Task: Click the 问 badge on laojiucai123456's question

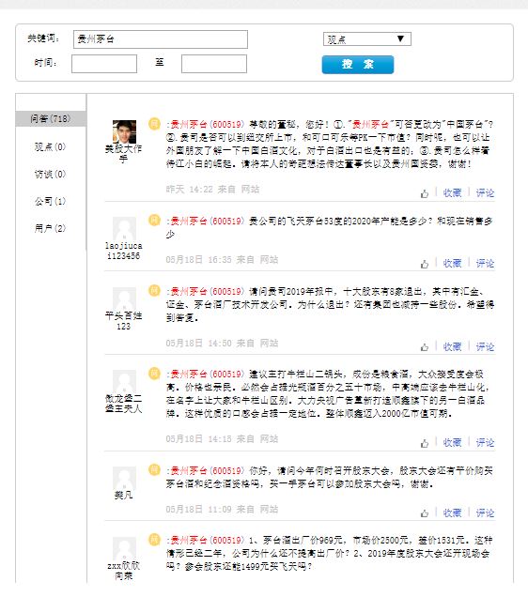Action: click(x=155, y=221)
